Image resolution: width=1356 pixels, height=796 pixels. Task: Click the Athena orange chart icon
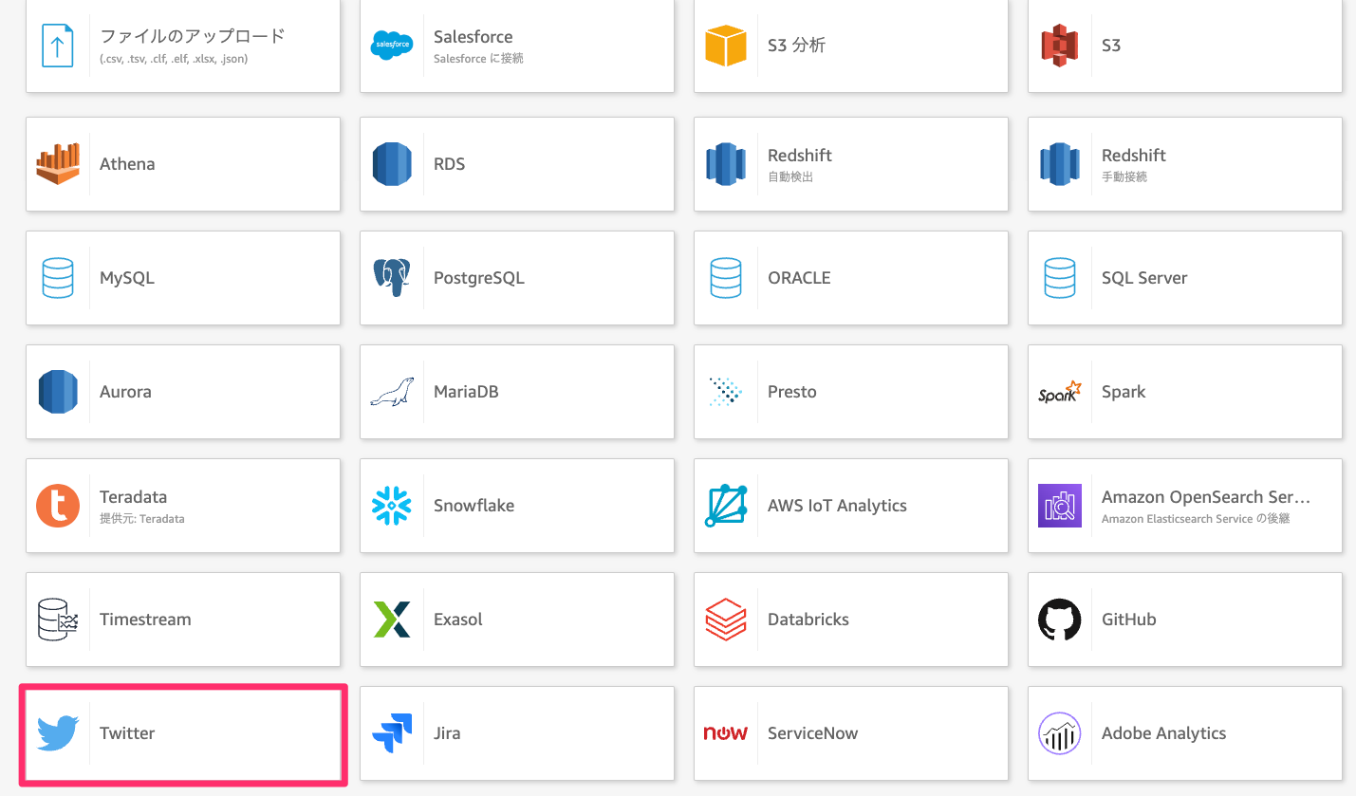tap(58, 163)
